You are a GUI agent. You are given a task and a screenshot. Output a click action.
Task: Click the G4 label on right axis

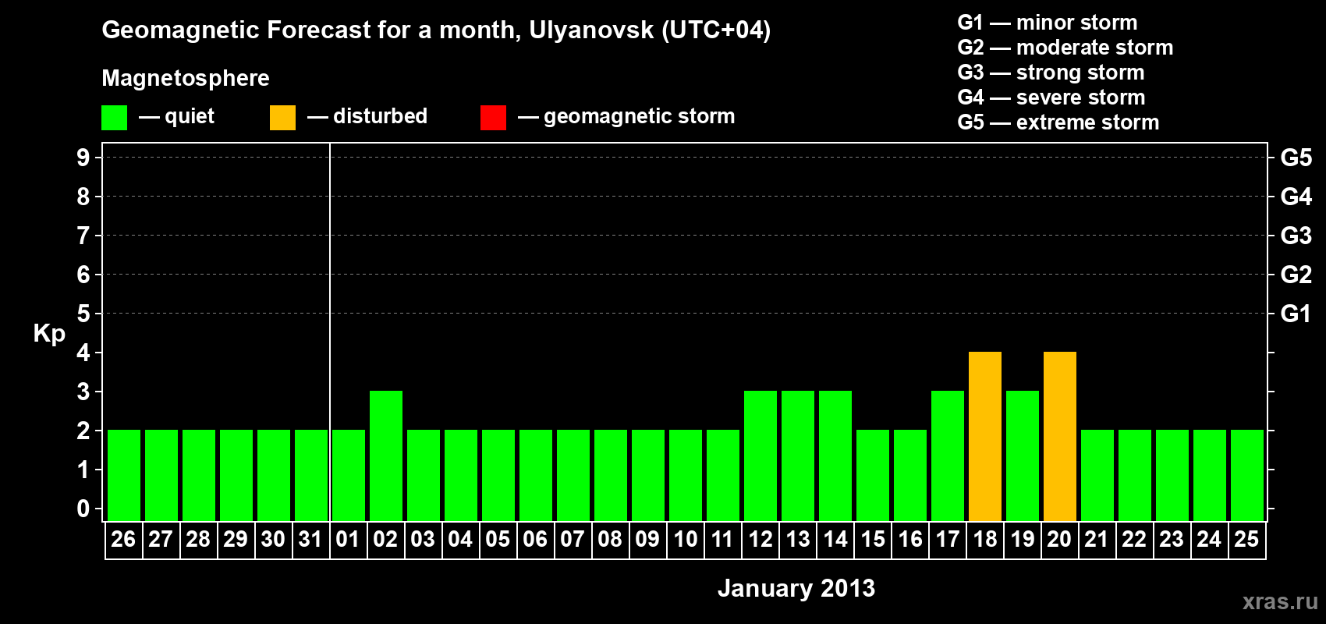click(1296, 197)
